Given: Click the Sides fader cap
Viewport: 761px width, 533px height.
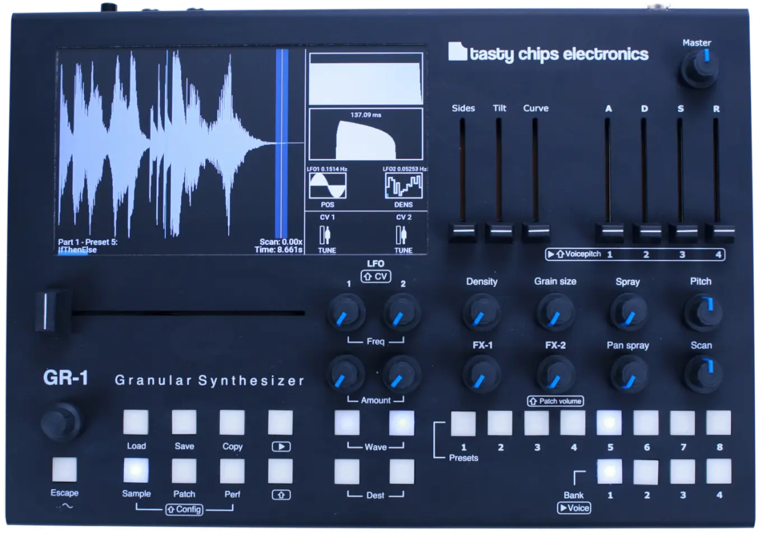Looking at the screenshot, I should [x=462, y=232].
